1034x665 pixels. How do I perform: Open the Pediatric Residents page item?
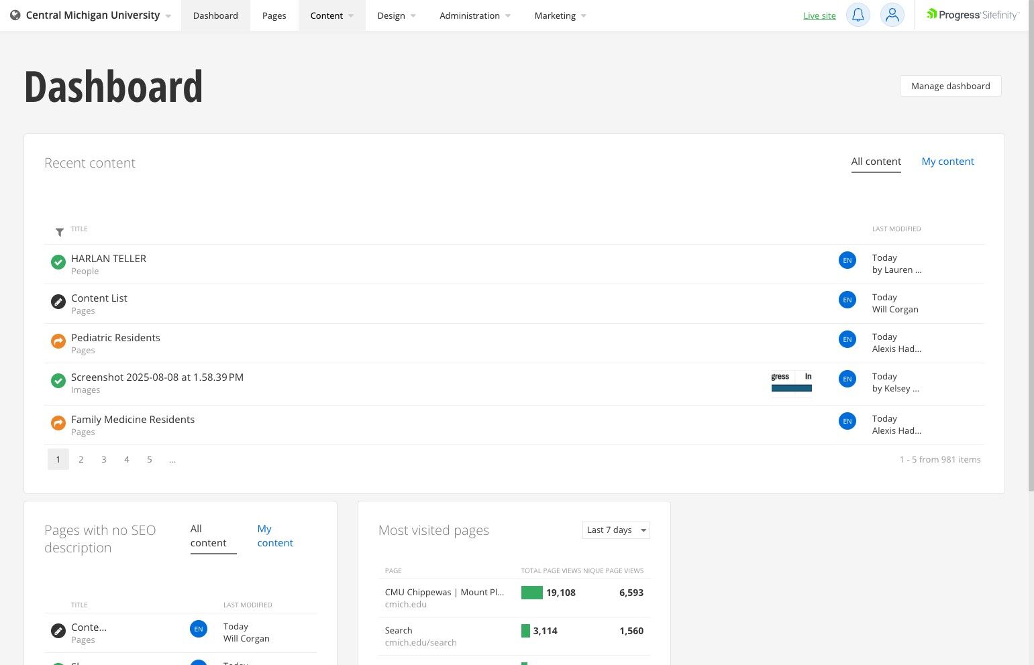(115, 338)
